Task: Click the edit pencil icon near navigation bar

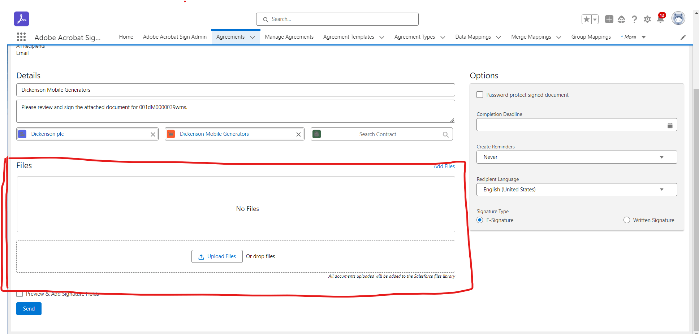Action: [683, 37]
